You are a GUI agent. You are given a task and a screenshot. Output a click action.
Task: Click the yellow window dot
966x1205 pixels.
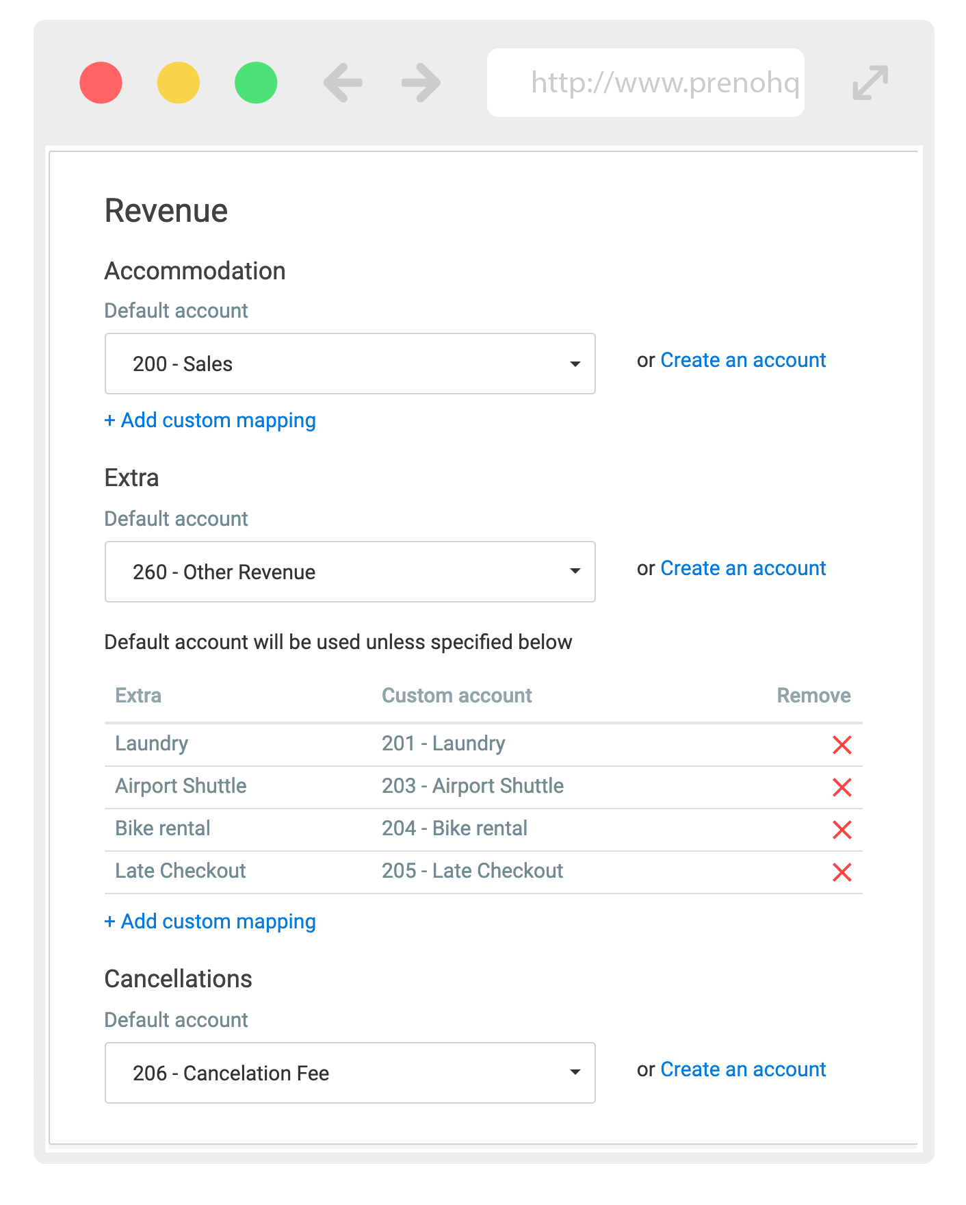click(179, 83)
